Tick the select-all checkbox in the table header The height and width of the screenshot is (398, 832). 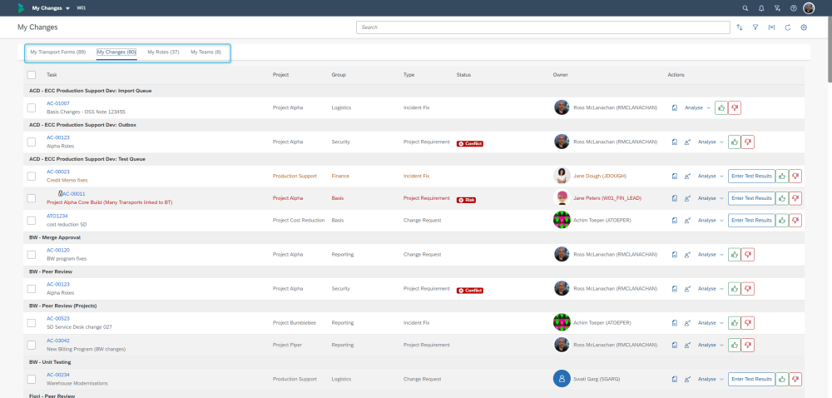click(32, 75)
